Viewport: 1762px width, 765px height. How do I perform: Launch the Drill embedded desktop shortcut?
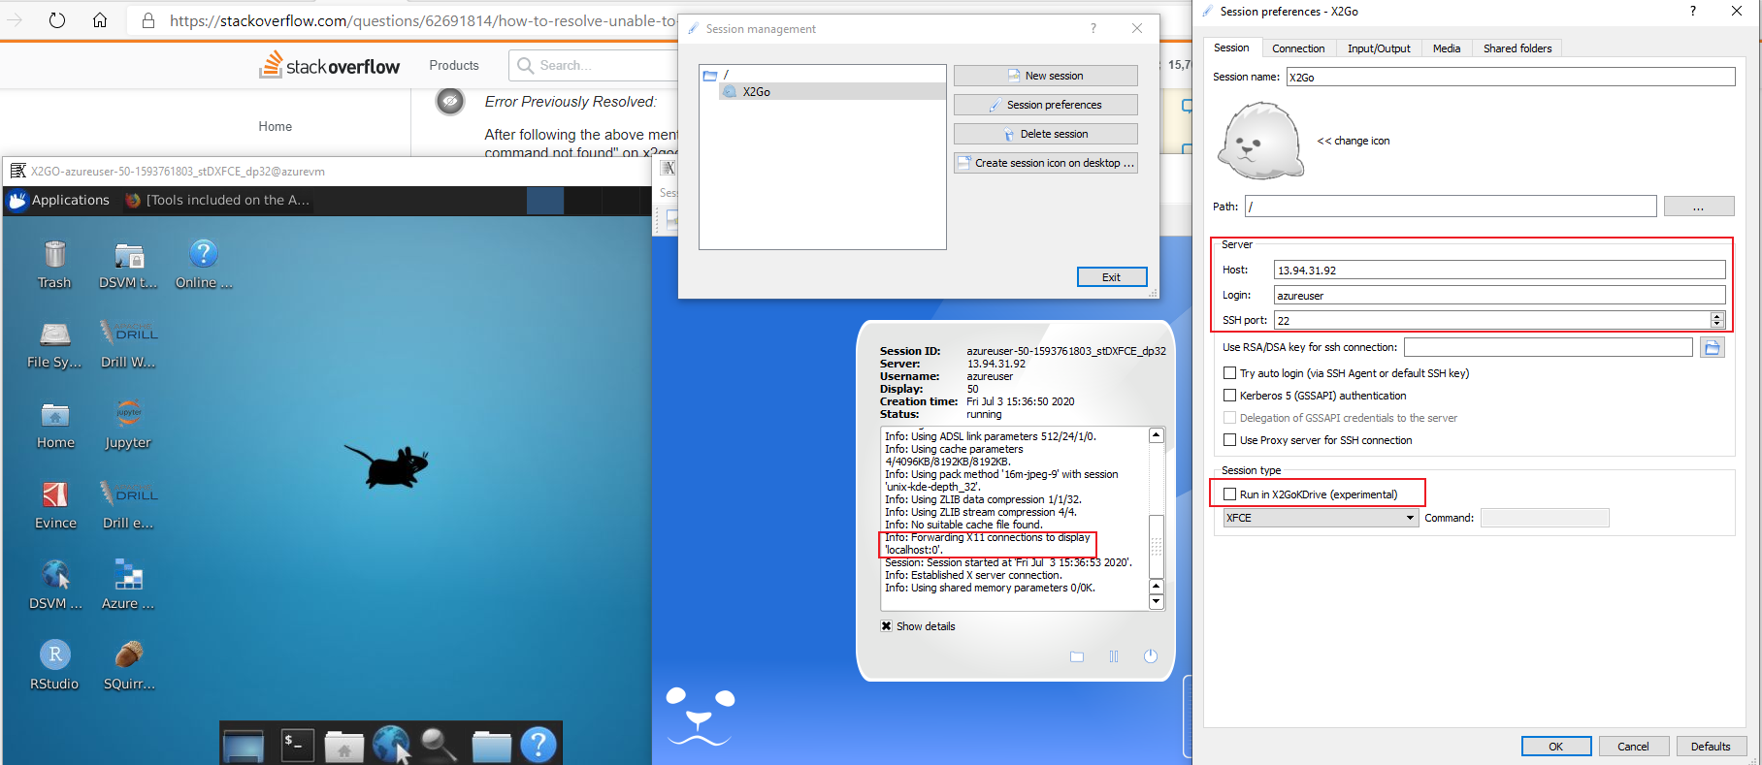[x=128, y=506]
